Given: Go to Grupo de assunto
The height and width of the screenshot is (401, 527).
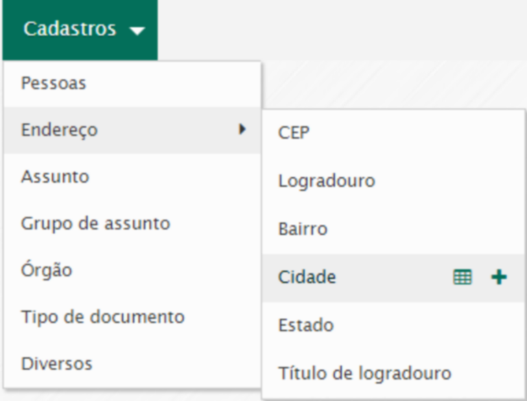Looking at the screenshot, I should [95, 223].
